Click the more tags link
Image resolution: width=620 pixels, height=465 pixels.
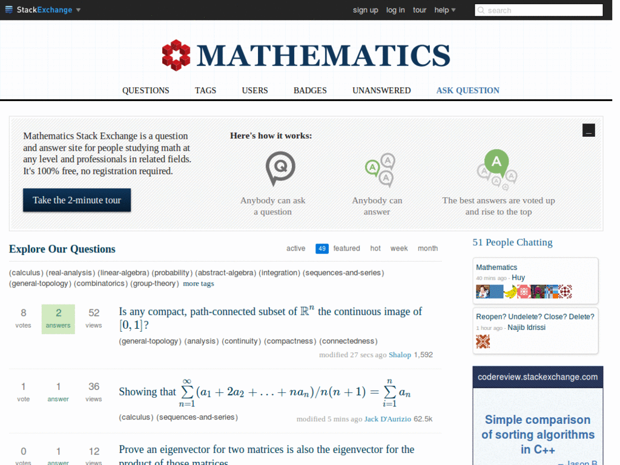[x=199, y=283]
